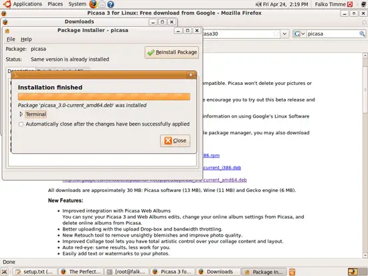Click the show desktop icon in taskbar
This screenshot has width=368, height=276.
click(5, 272)
